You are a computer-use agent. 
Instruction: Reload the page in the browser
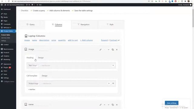[x=9, y=1]
